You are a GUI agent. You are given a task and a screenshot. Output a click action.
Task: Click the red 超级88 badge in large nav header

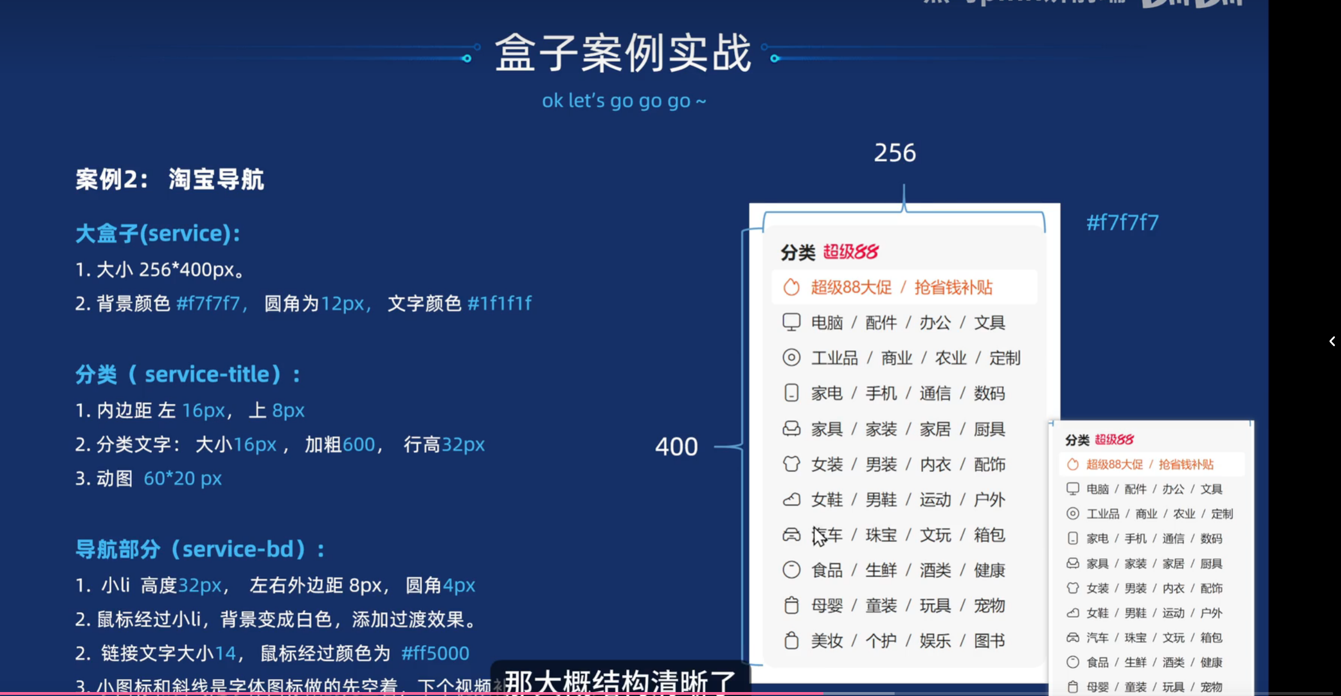coord(851,252)
